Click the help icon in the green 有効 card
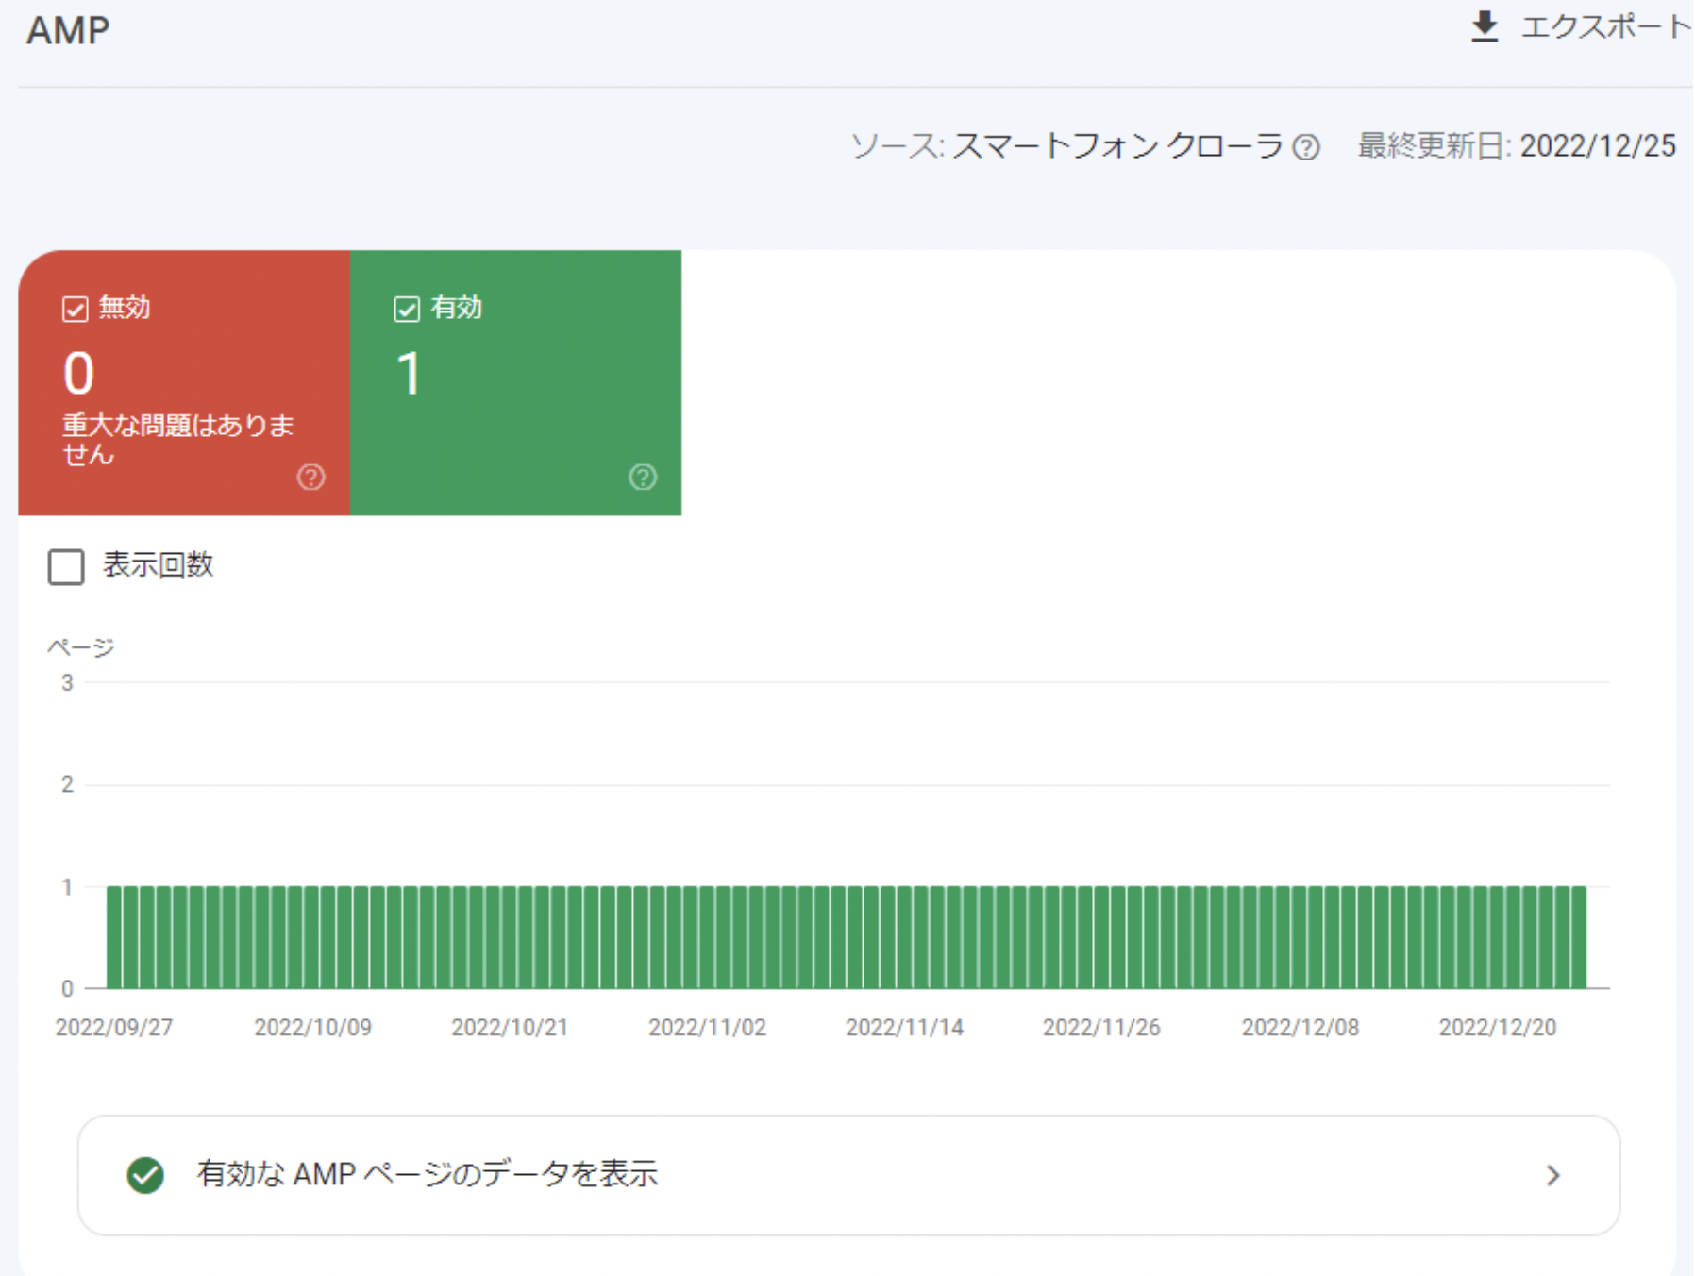 tap(643, 478)
